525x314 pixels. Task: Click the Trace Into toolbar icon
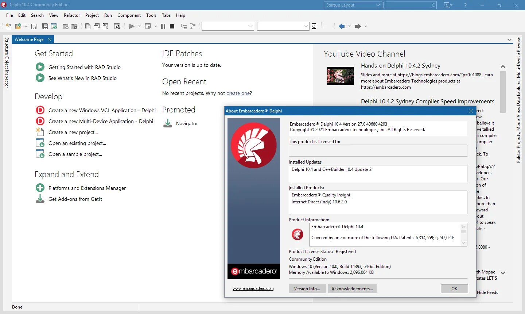click(x=184, y=26)
